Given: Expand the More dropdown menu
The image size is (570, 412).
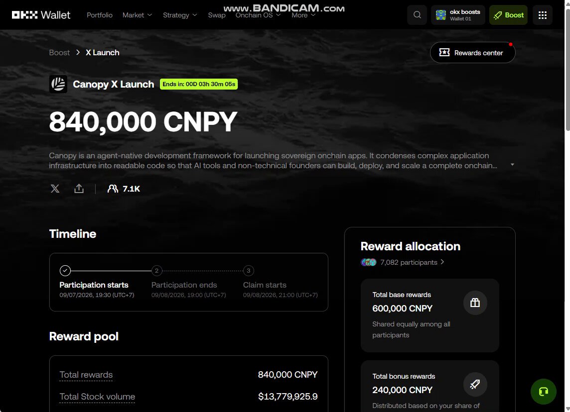Looking at the screenshot, I should (x=303, y=15).
